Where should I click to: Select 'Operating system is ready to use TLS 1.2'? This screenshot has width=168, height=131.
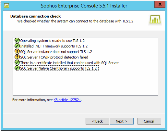(x=53, y=41)
